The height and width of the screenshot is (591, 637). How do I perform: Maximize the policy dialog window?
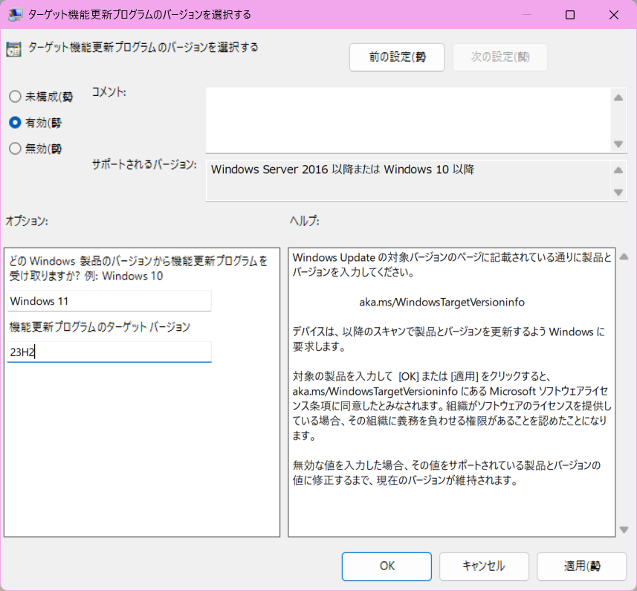570,15
